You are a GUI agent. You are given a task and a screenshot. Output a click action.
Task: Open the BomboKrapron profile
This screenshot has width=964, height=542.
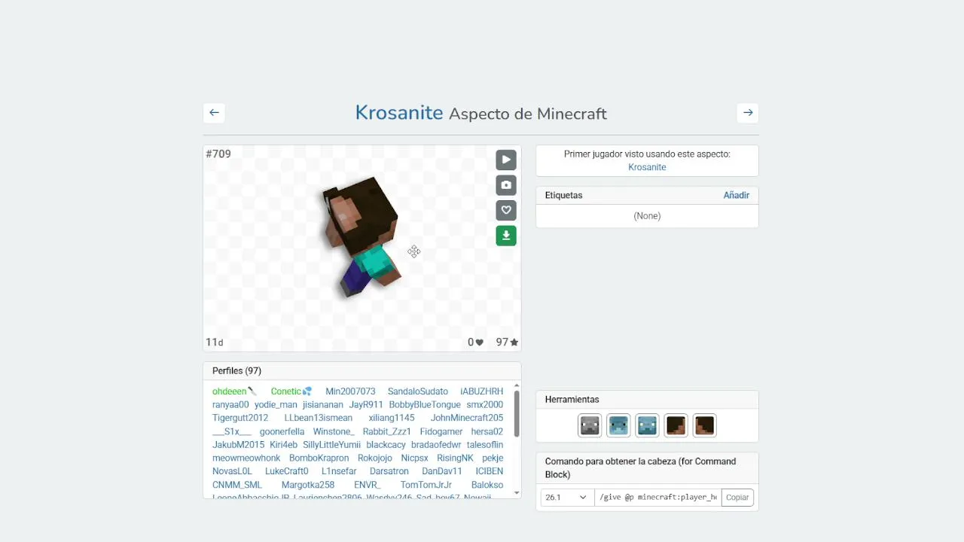coord(319,458)
